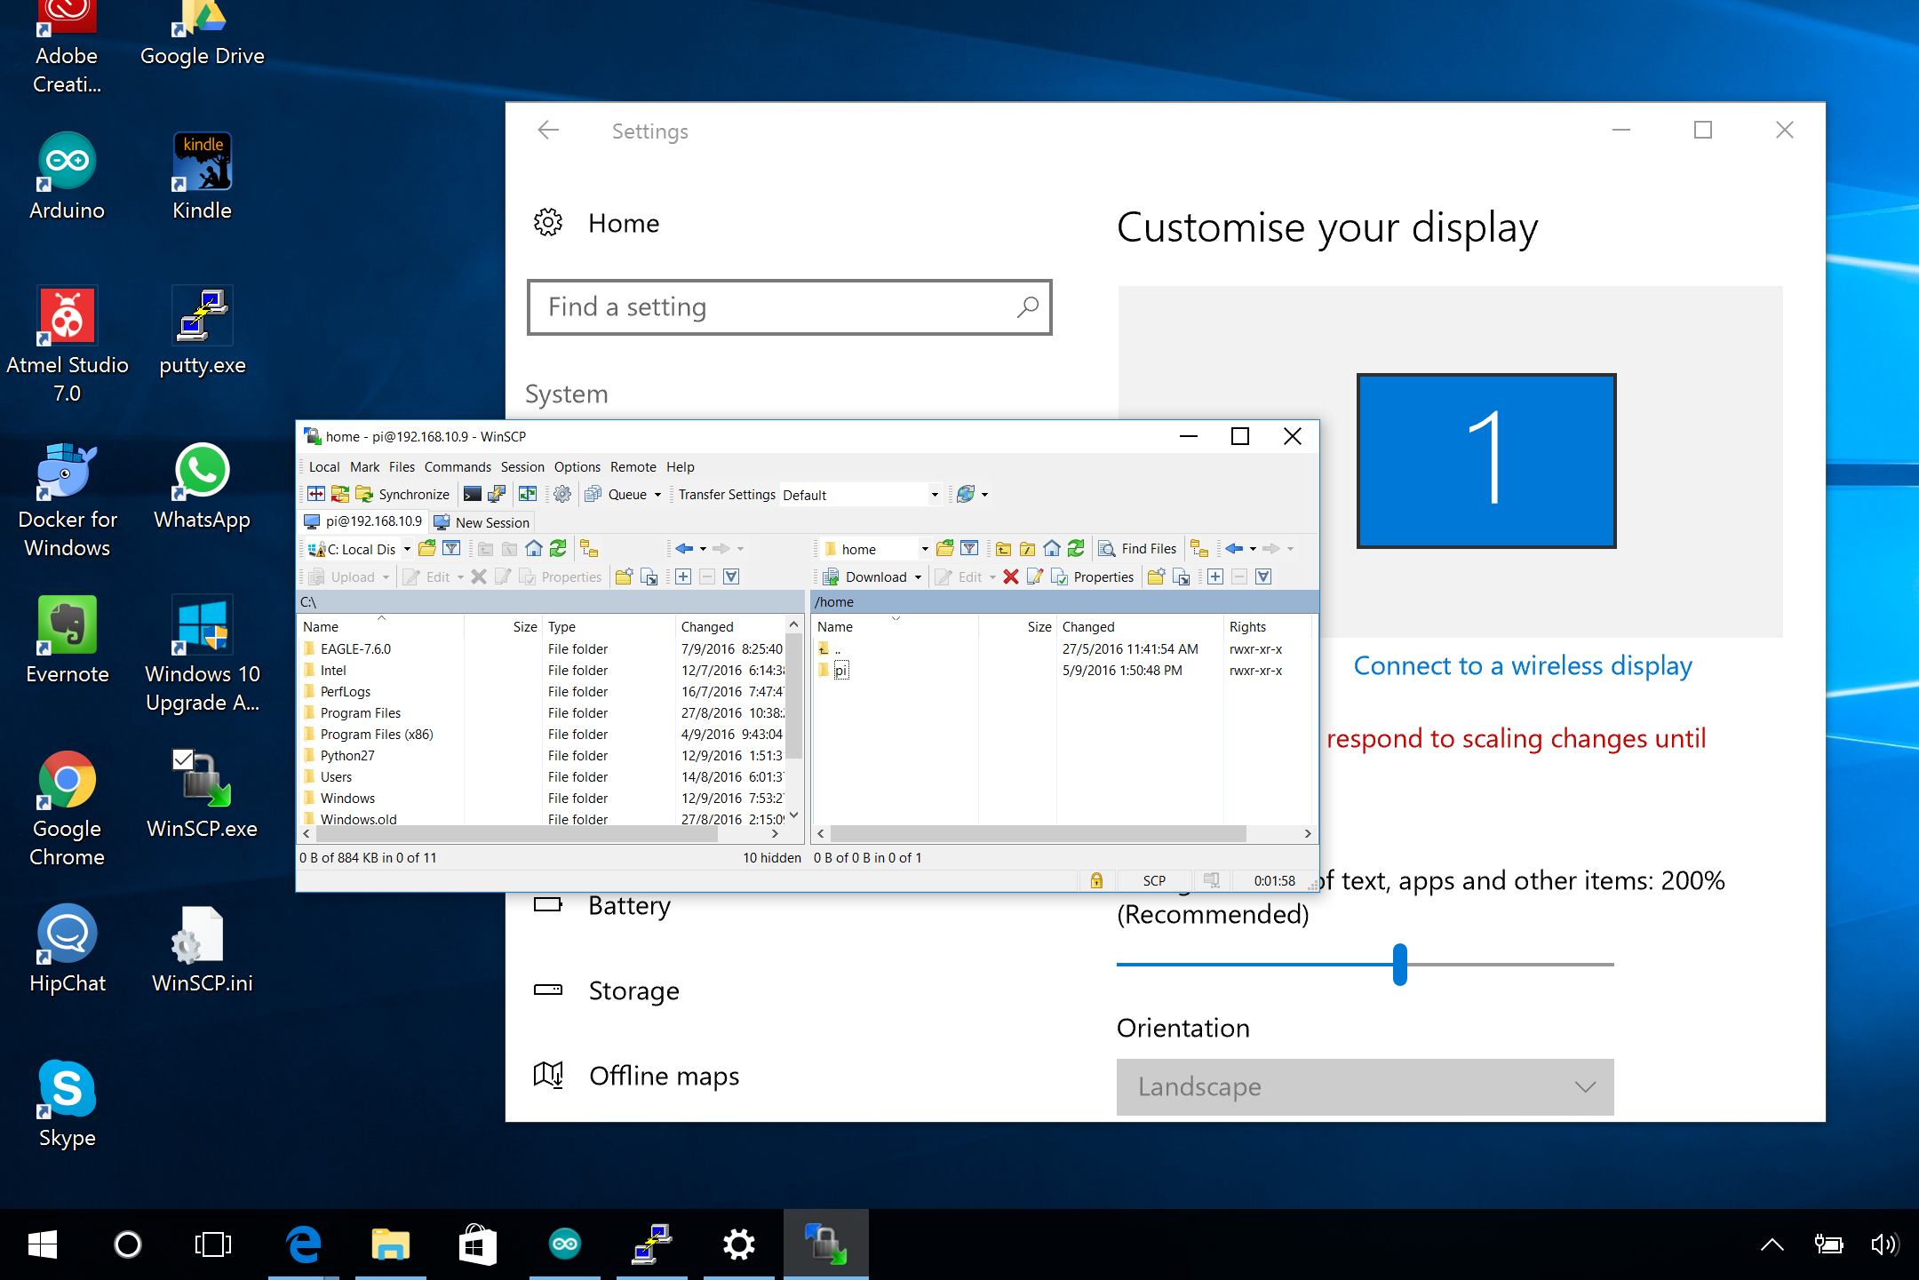
Task: Refresh the remote home directory listing
Action: pos(1076,549)
